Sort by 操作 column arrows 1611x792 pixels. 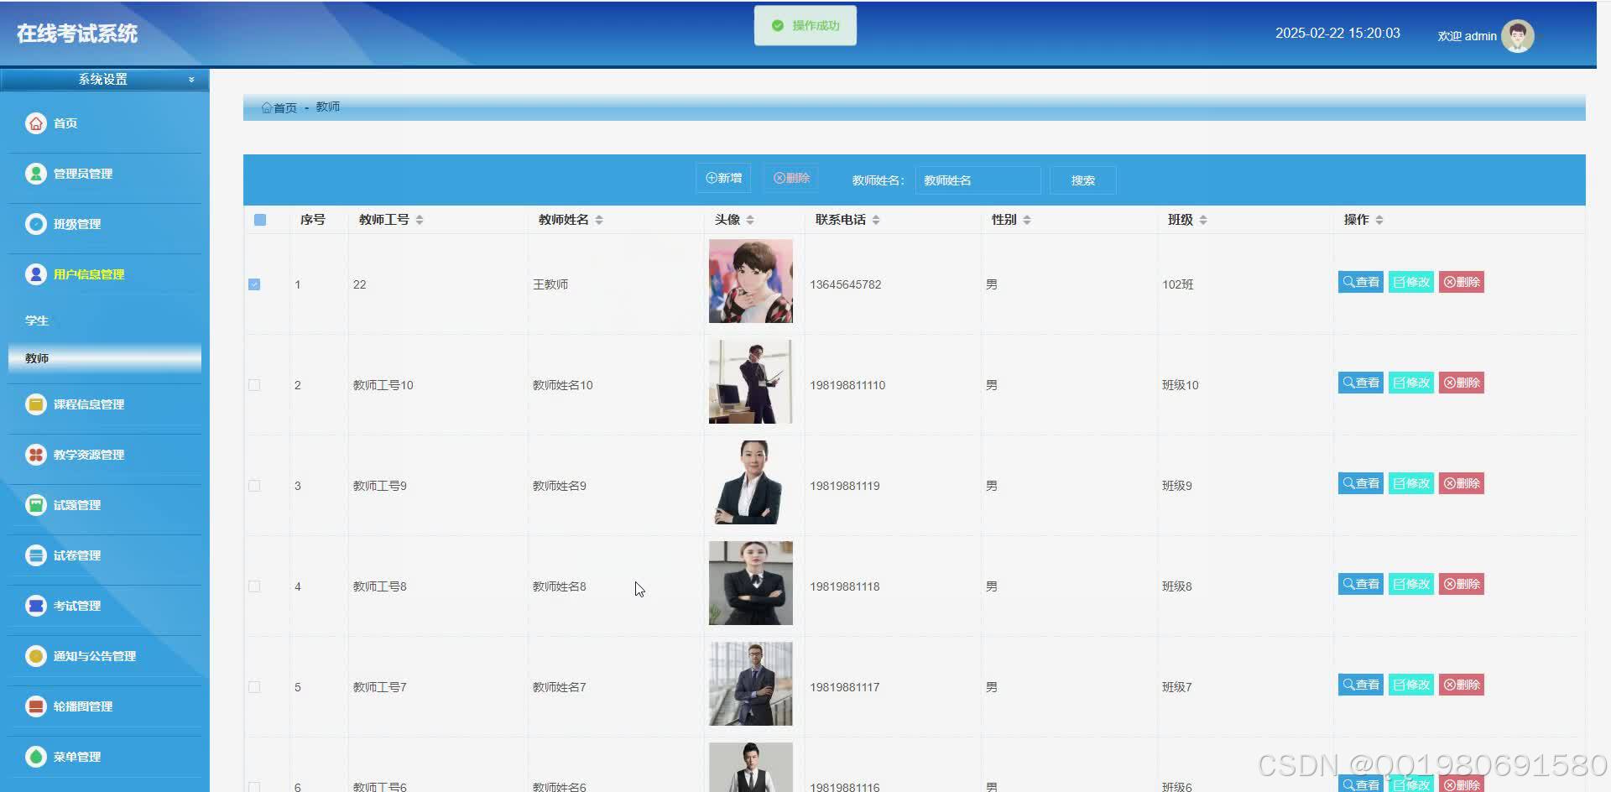1379,220
